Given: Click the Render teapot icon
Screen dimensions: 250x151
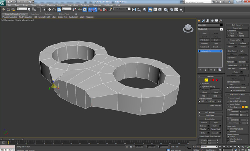Looking at the screenshot, I should coord(181,9).
